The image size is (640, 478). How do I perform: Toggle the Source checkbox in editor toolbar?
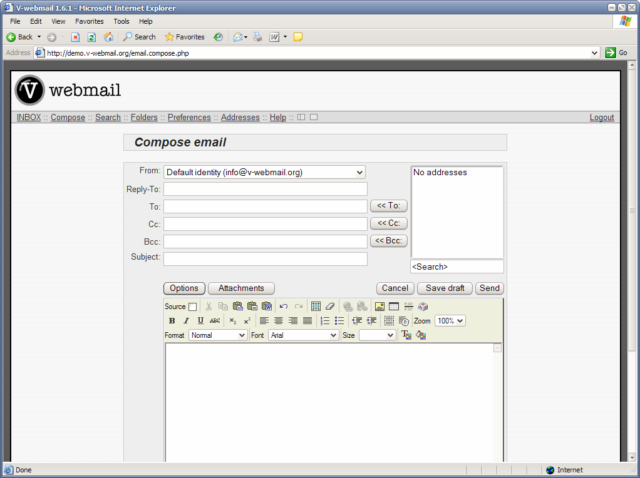click(193, 307)
